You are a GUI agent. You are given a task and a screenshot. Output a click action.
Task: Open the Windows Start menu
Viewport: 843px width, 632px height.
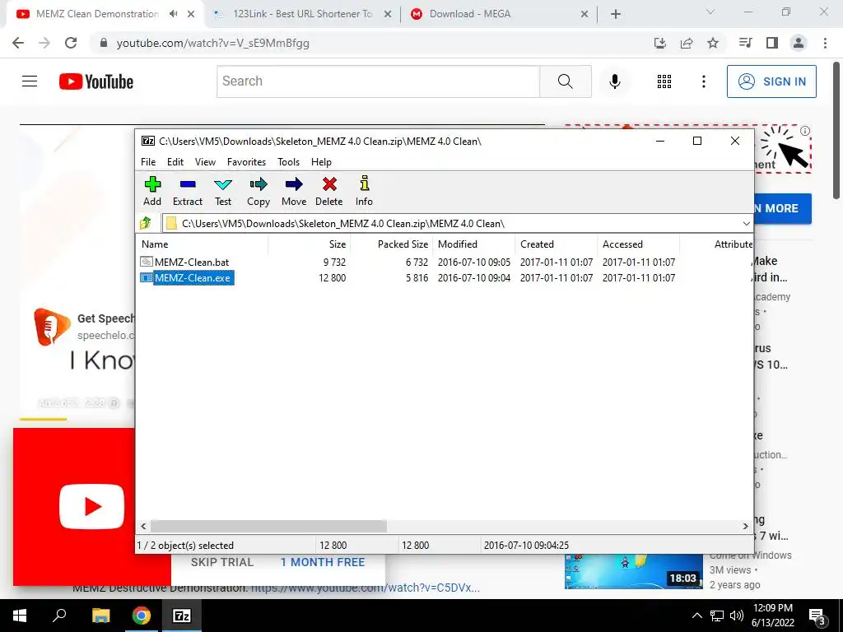(20, 616)
